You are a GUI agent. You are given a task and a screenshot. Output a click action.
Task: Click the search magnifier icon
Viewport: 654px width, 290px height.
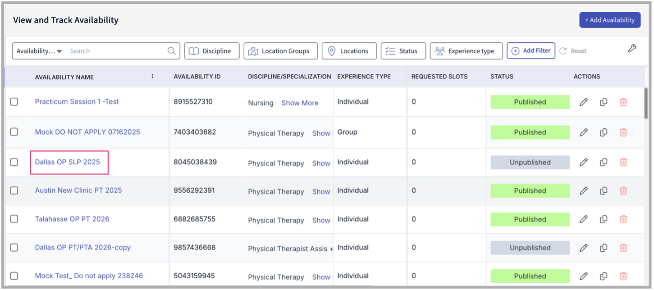[x=171, y=51]
